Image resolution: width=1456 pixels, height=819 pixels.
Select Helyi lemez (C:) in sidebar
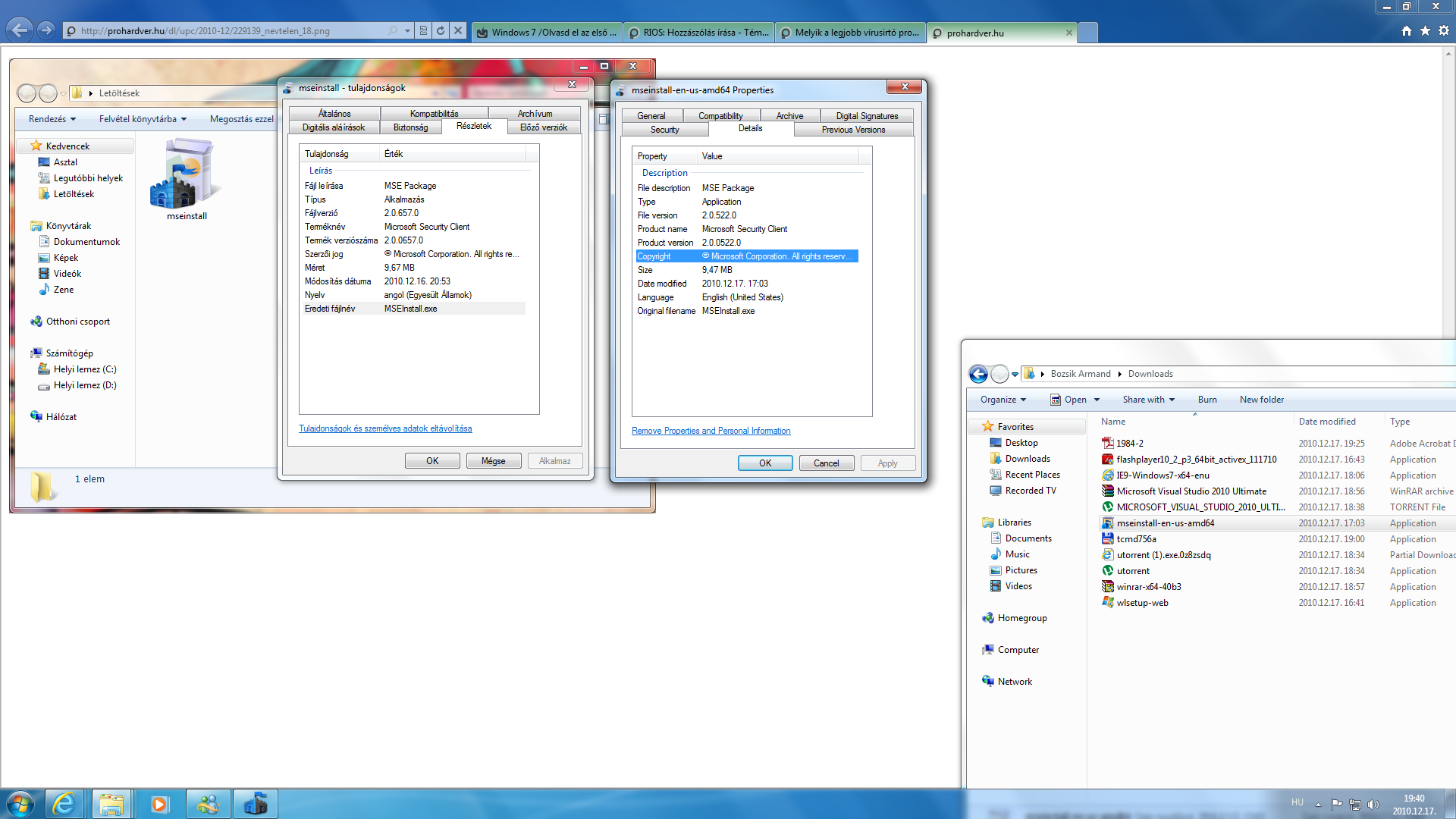pos(85,369)
